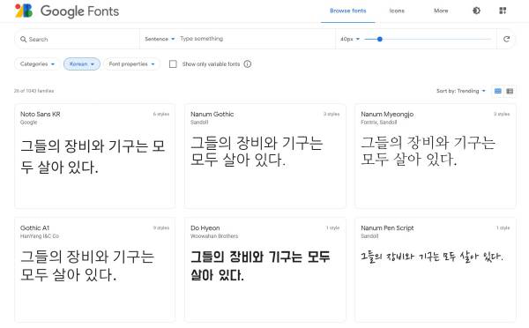Expand the Font properties filter

(x=132, y=63)
